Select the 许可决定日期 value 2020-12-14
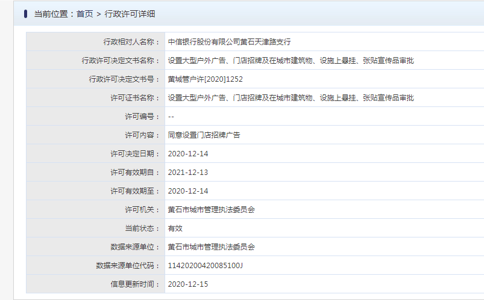The height and width of the screenshot is (300, 484). (x=188, y=154)
